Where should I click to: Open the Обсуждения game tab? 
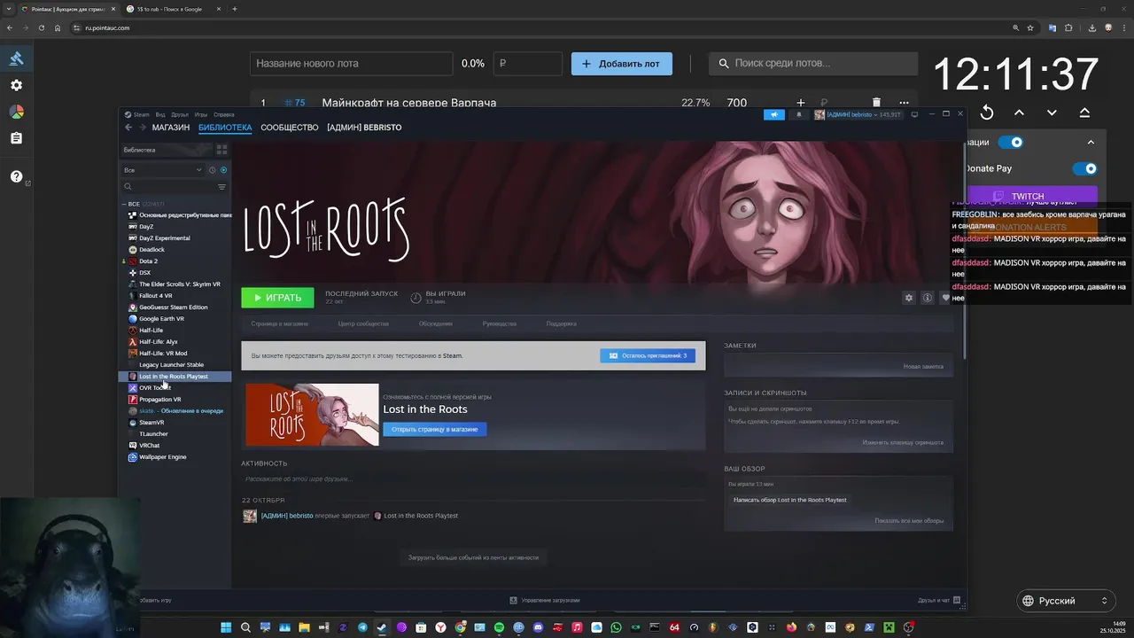click(436, 323)
